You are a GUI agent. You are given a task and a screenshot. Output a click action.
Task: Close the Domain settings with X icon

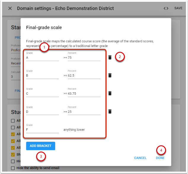pos(10,8)
